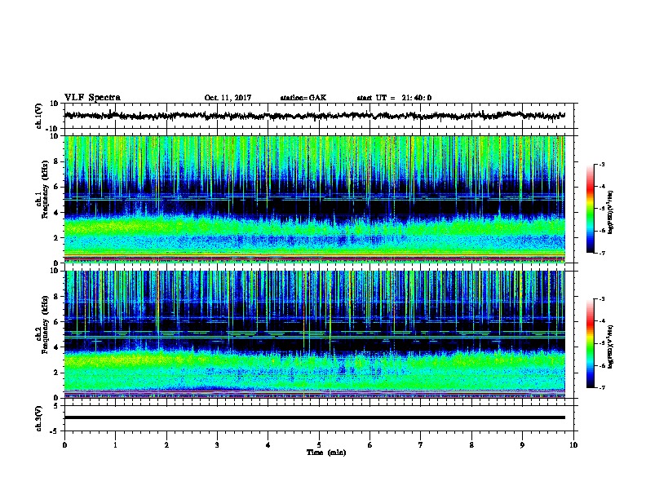
Task: Click the "8" kHz tick on ch.1 spectrogram axis
Action: point(56,161)
